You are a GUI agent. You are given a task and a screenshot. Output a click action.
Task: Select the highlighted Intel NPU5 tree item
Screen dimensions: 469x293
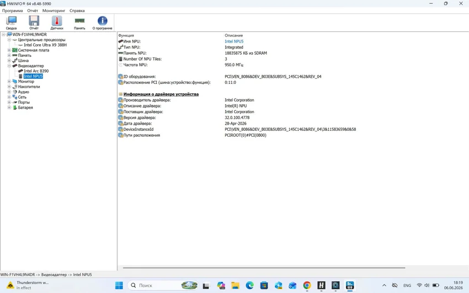[x=33, y=76]
